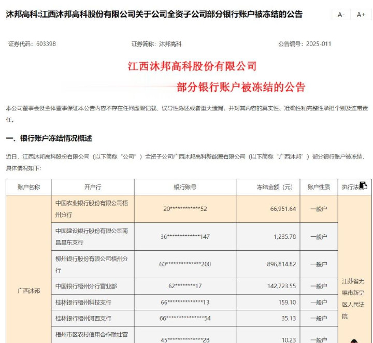Click 一般户 in the 66,951.64 row
This screenshot has width=373, height=343.
(x=319, y=209)
